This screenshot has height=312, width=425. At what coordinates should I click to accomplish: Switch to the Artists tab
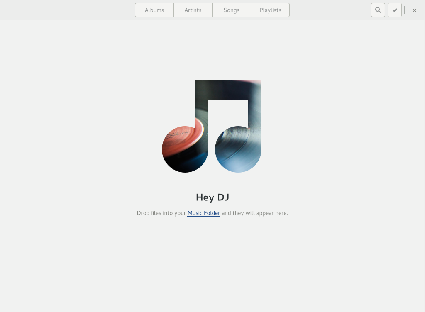click(x=193, y=10)
